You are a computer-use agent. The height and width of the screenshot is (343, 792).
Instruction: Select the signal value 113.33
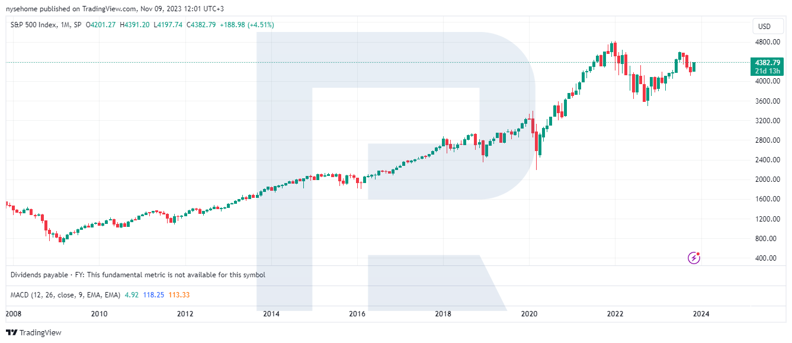179,294
